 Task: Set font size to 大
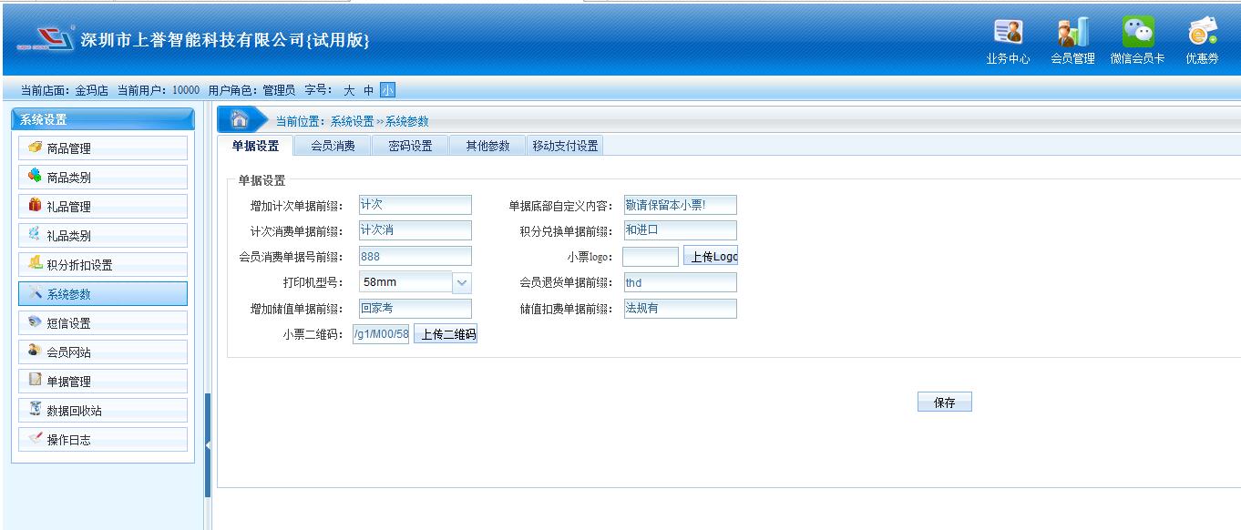click(349, 90)
